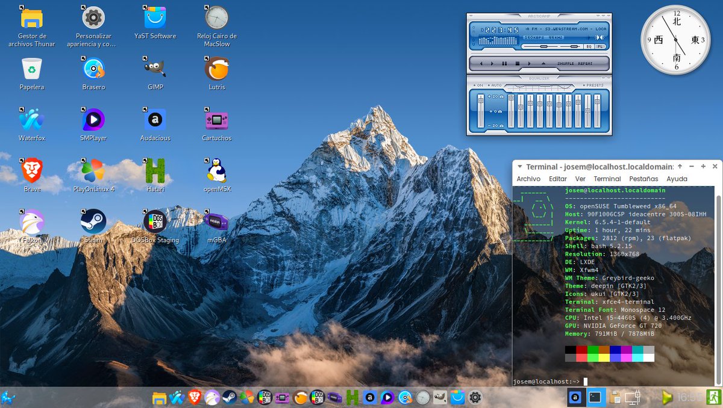Open the Ver menu in terminal

coord(580,179)
